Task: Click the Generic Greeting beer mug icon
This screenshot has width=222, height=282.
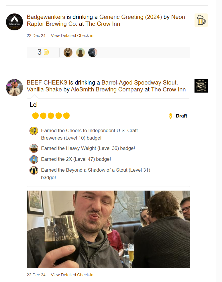Action: [x=201, y=20]
